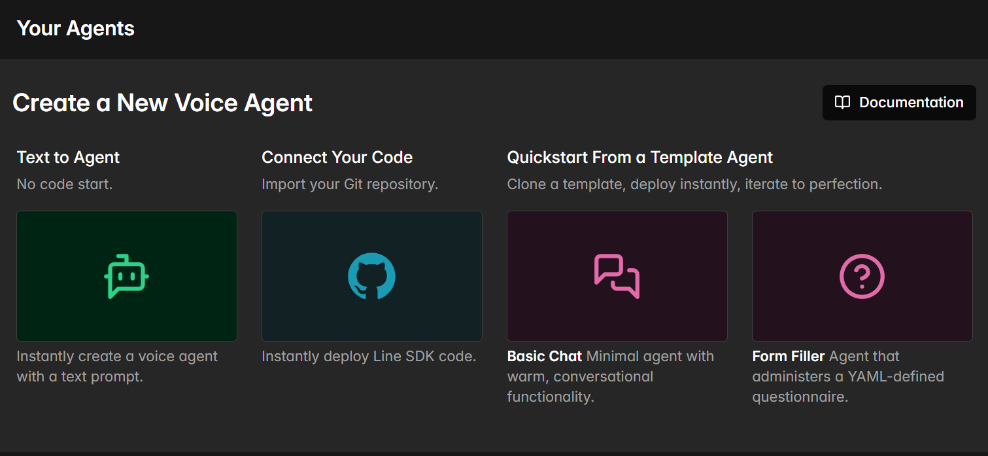Open the Documentation button
Viewport: 988px width, 456px height.
click(899, 103)
